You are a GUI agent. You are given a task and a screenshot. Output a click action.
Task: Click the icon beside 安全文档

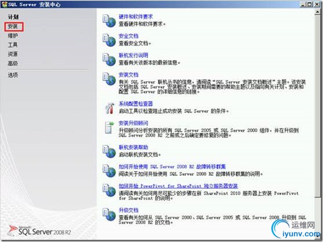click(109, 40)
